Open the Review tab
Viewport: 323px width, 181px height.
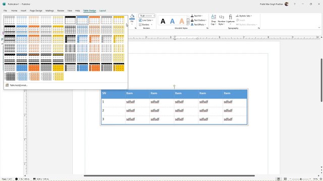61,11
